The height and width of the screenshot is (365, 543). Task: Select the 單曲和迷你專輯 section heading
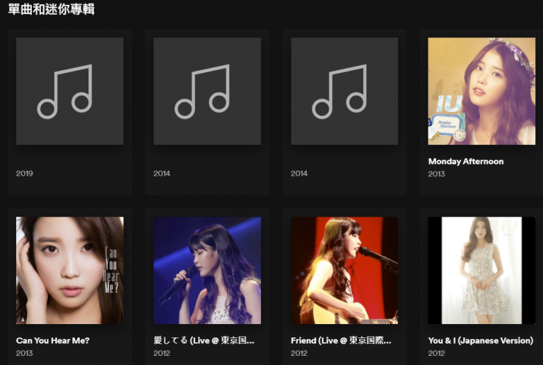[x=51, y=9]
